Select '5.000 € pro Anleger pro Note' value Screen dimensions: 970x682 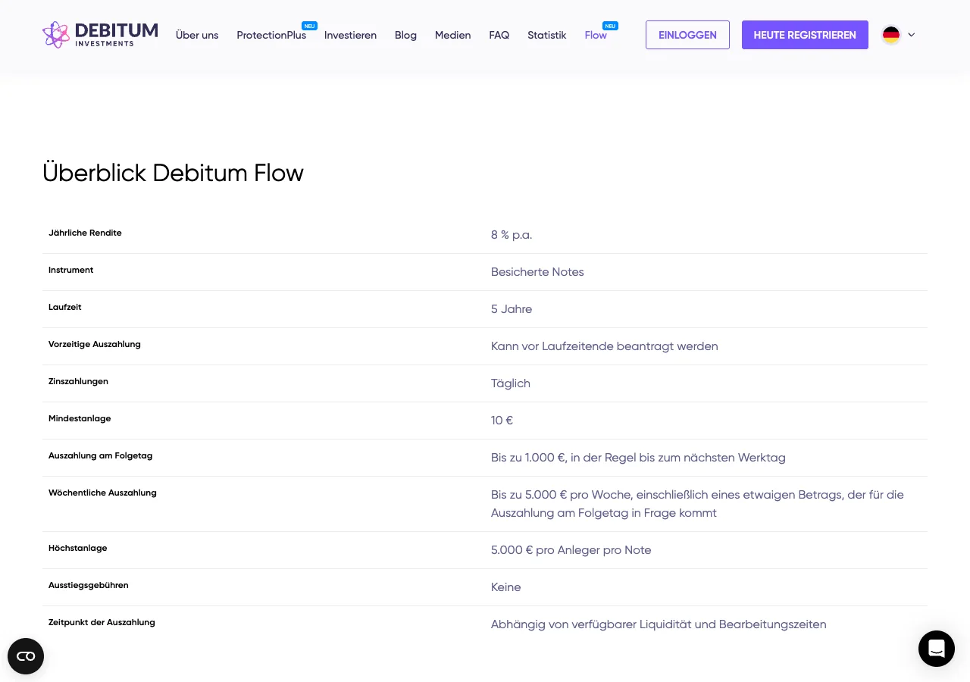pyautogui.click(x=571, y=550)
